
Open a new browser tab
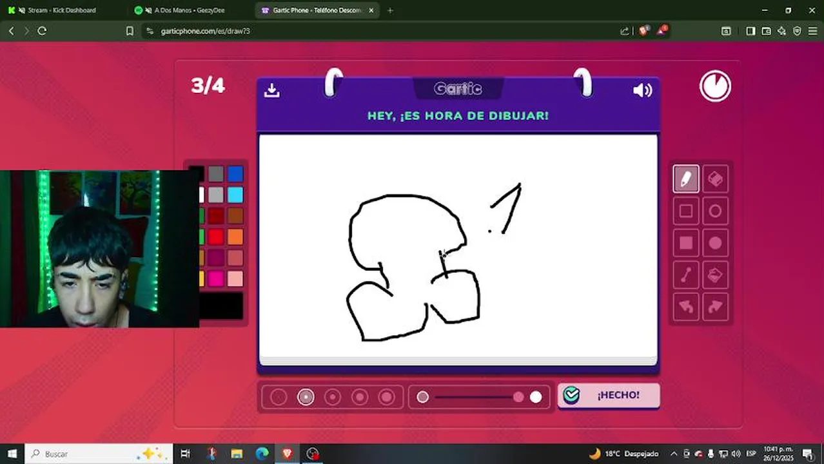pyautogui.click(x=390, y=10)
